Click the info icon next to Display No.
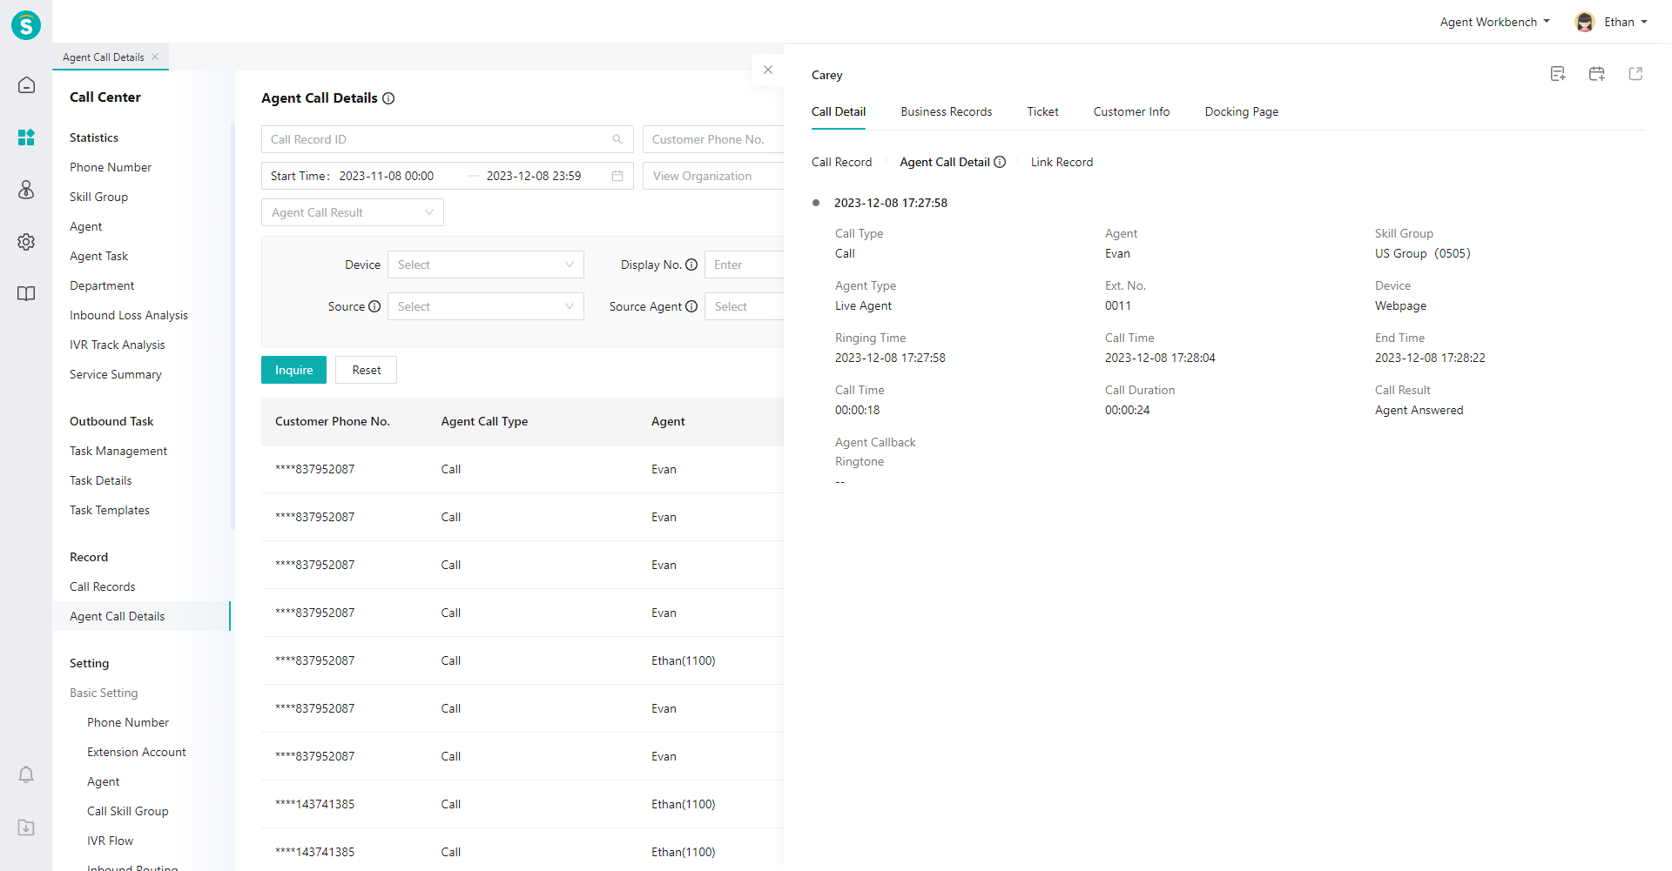 click(x=691, y=265)
